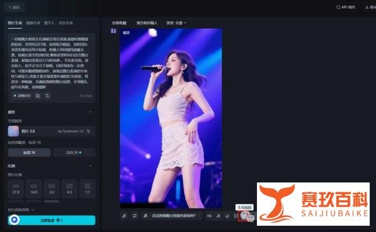Open the 类型: 全部 dropdown
The height and width of the screenshot is (232, 376).
[x=176, y=23]
